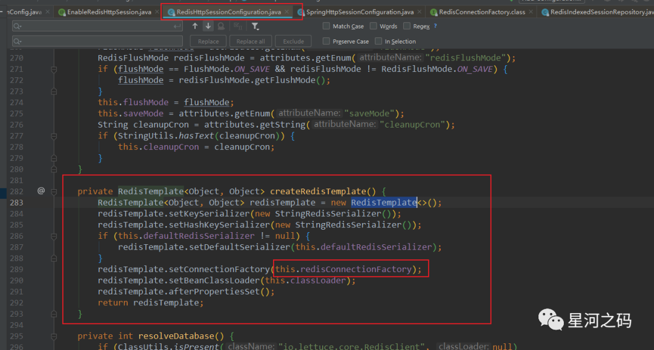Viewport: 654px width, 350px height.
Task: Click "cleanupCron" string on line 276
Action: [x=412, y=125]
